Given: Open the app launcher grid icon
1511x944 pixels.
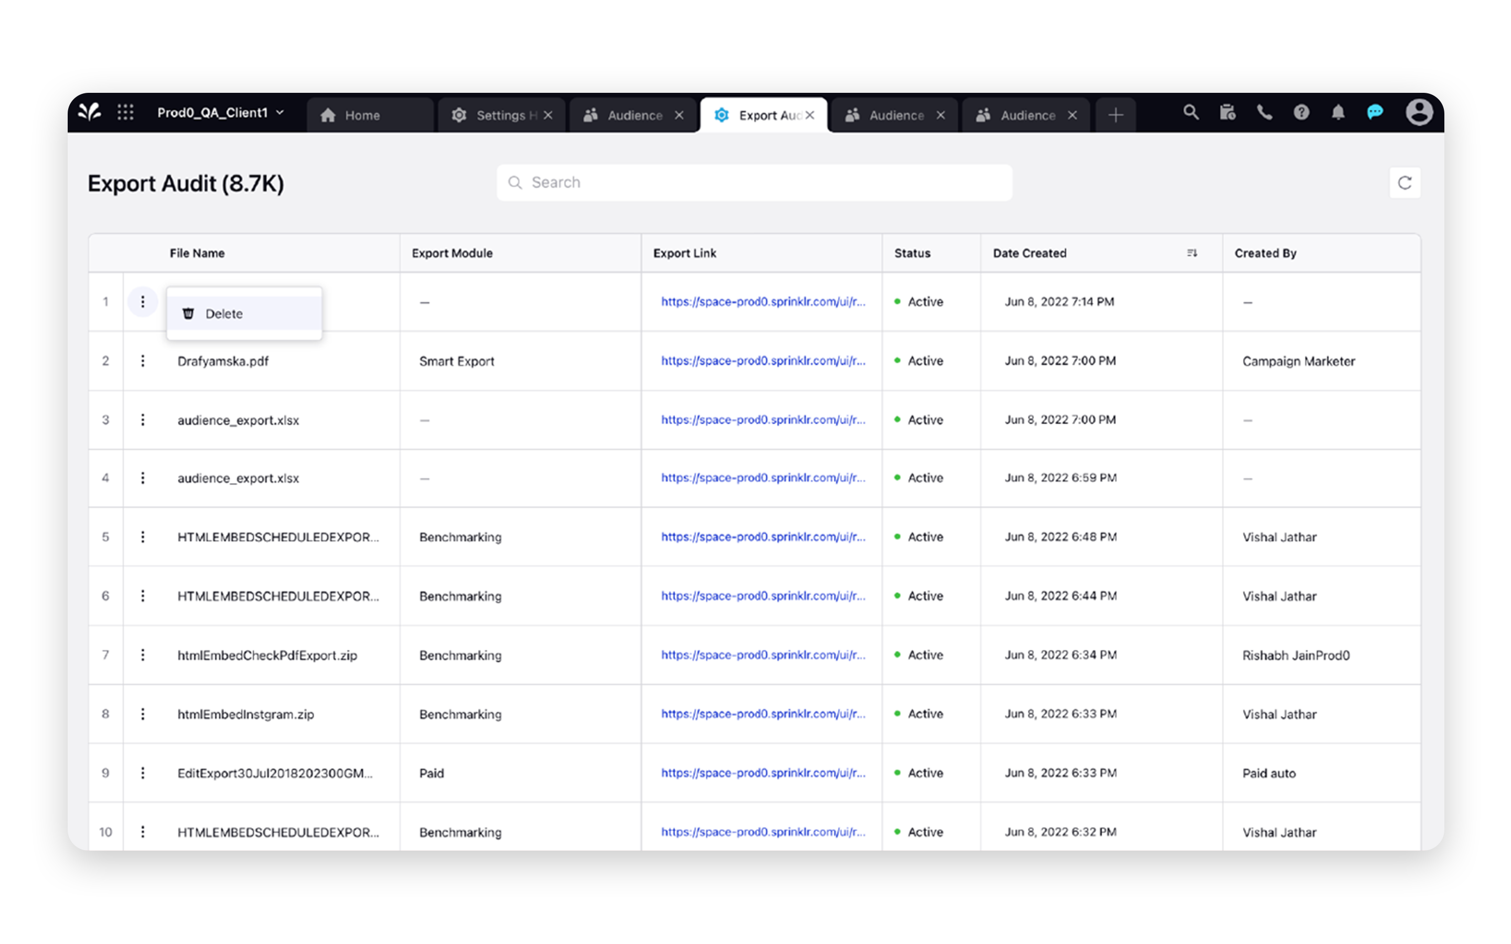Looking at the screenshot, I should coord(125,113).
